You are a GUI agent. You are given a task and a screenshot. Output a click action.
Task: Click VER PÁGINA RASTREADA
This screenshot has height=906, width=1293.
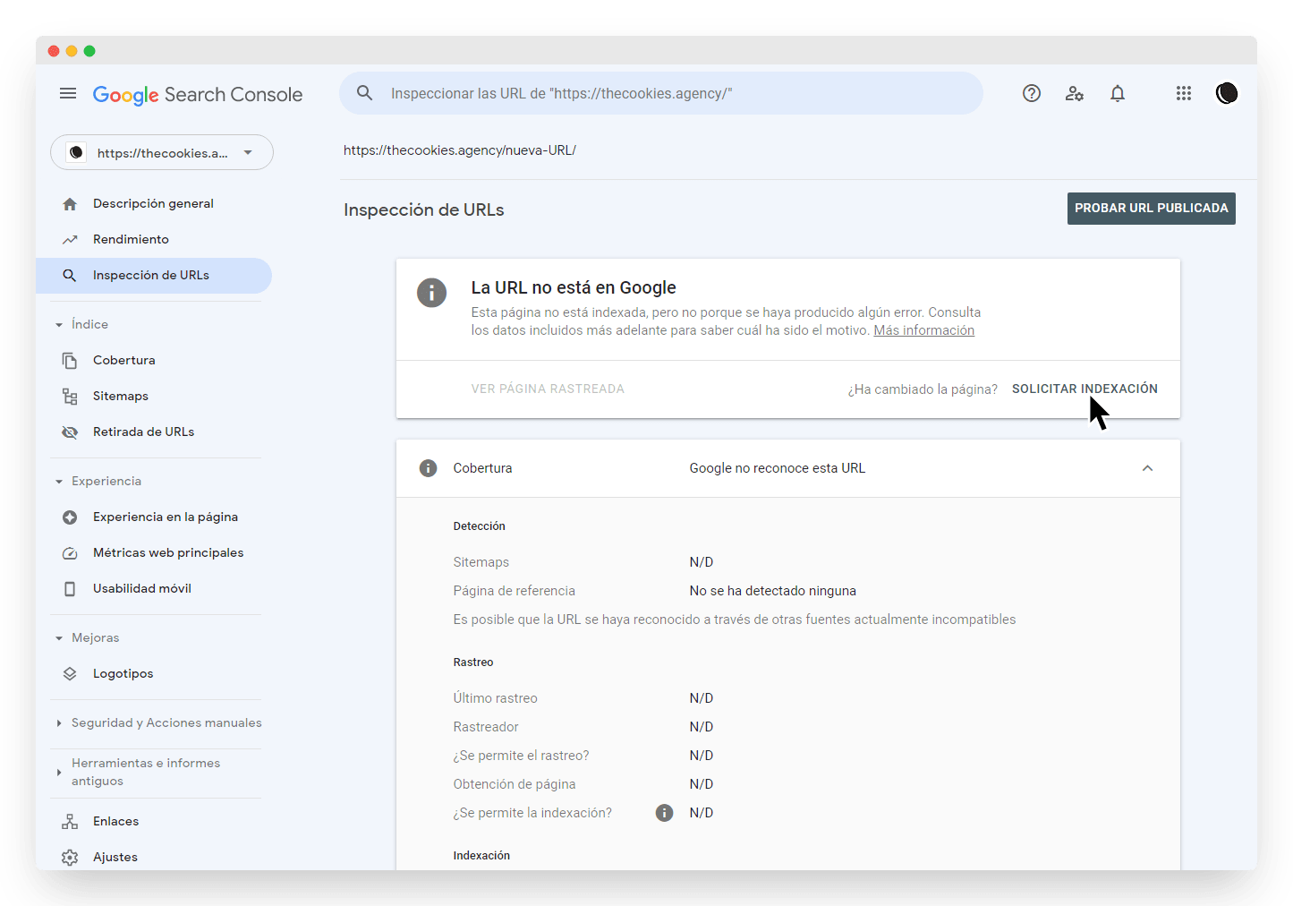pos(548,389)
